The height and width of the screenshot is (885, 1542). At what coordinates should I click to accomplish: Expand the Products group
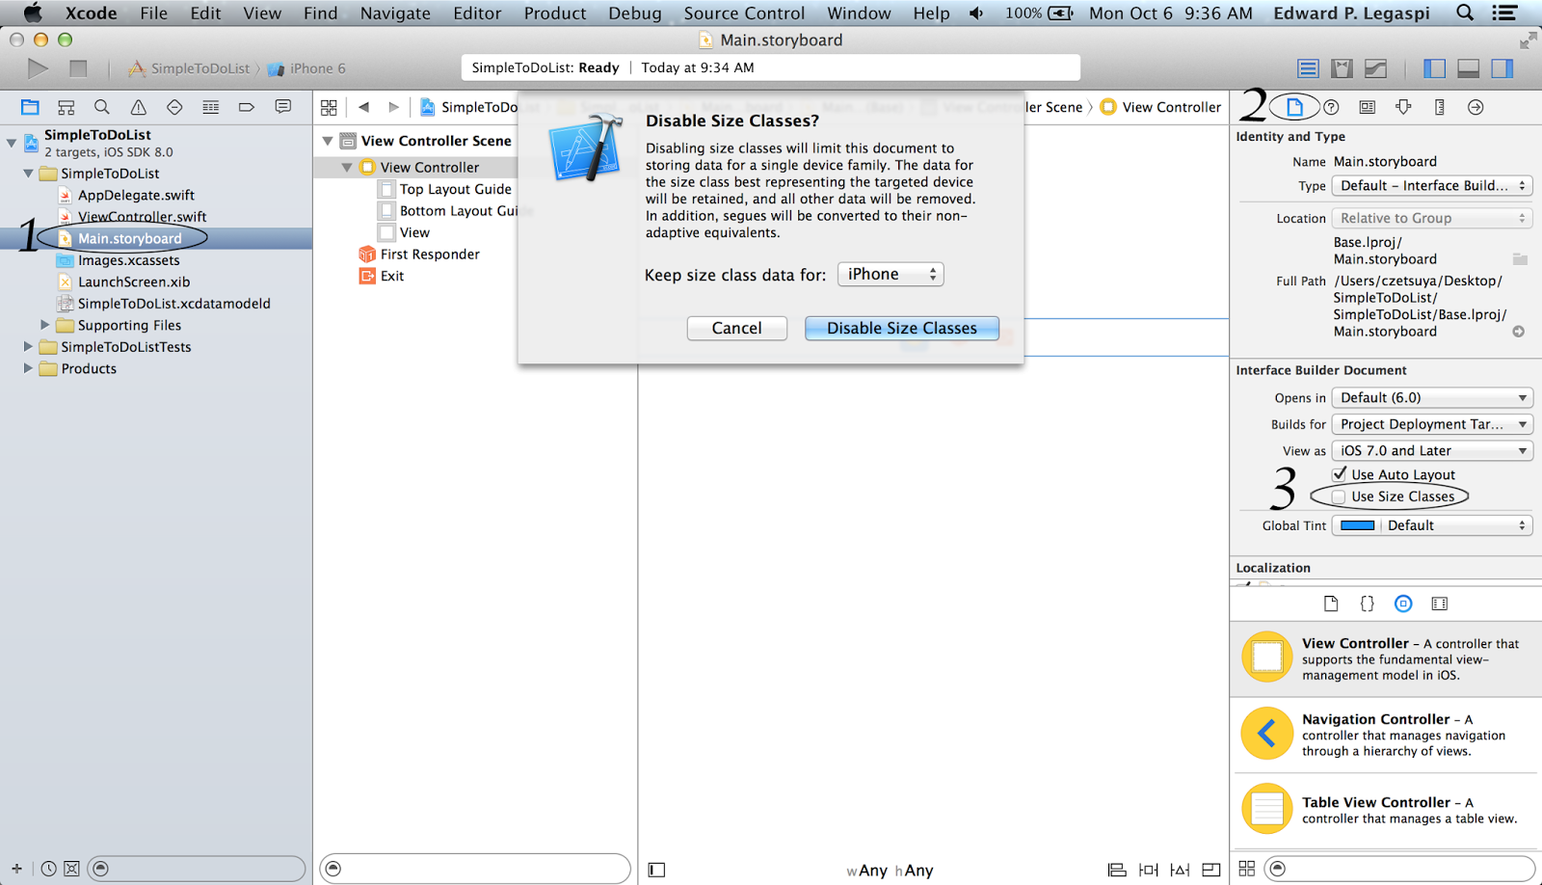[28, 368]
